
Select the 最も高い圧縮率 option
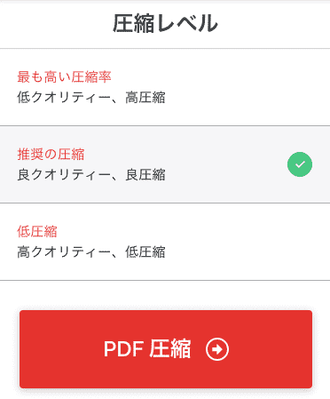pyautogui.click(x=165, y=87)
